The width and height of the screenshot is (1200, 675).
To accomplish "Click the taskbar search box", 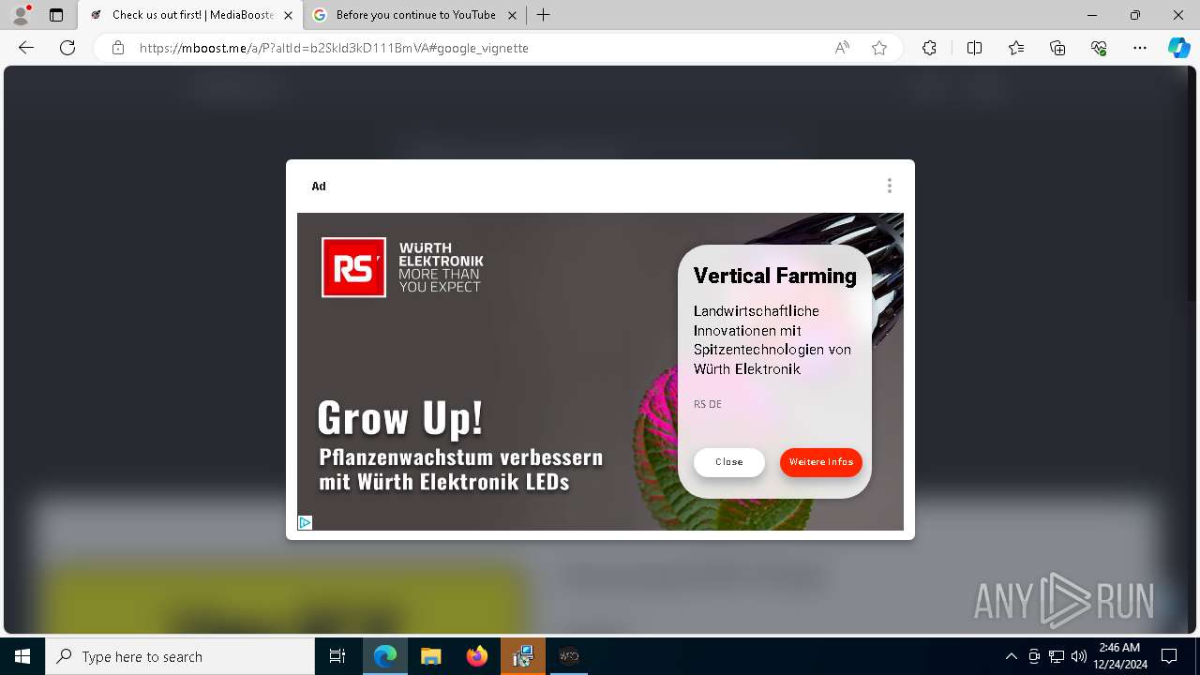I will click(180, 656).
